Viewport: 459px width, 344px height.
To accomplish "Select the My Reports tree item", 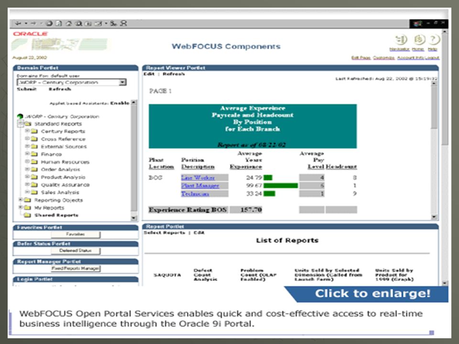I will click(49, 208).
